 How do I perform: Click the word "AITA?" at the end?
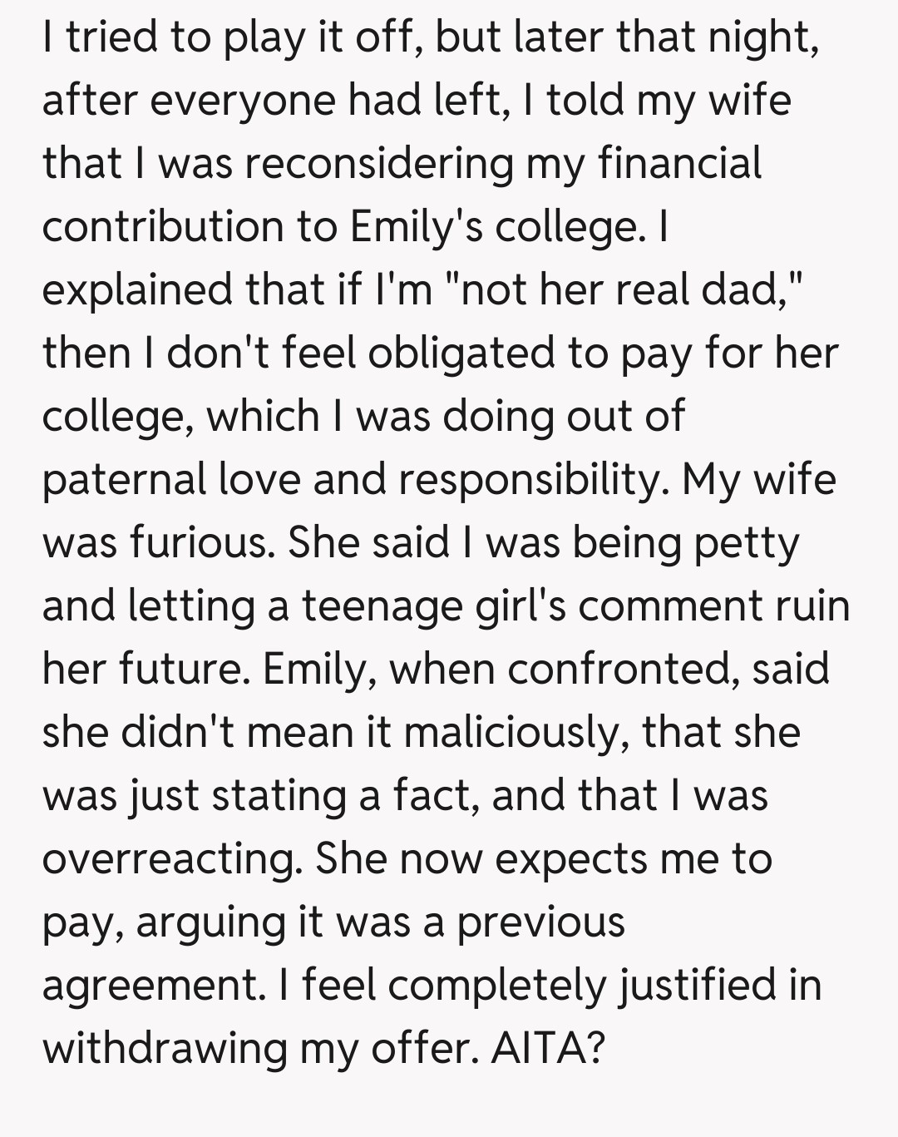pyautogui.click(x=547, y=1048)
